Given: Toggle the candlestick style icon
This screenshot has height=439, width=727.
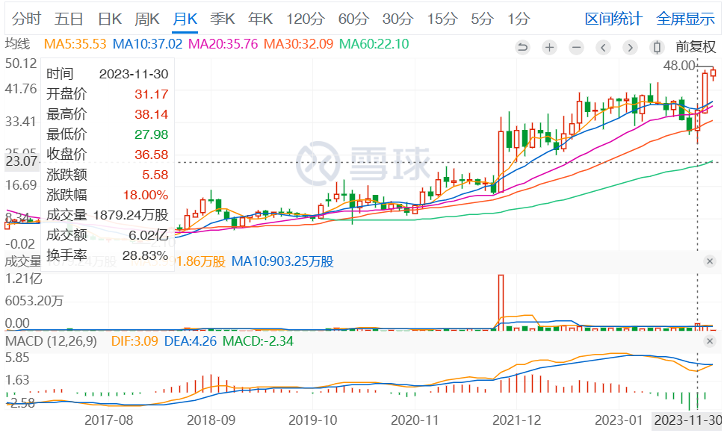Looking at the screenshot, I should (x=657, y=47).
